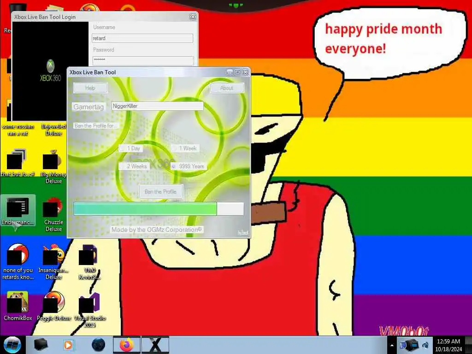This screenshot has height=354, width=472.
Task: Focus the Username field in Login window
Action: [x=142, y=38]
